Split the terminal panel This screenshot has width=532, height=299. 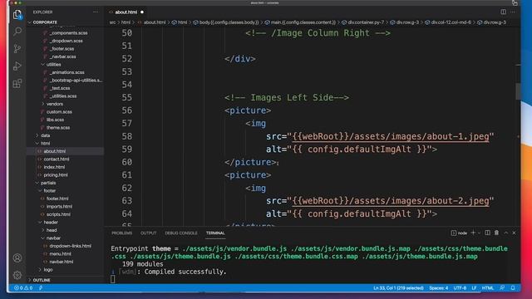click(x=488, y=233)
